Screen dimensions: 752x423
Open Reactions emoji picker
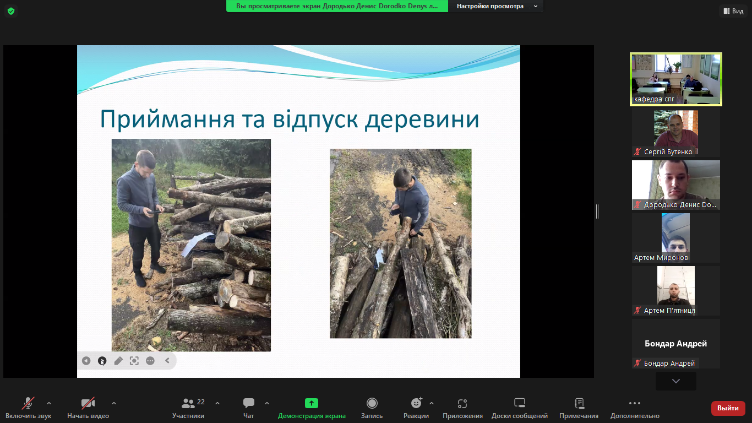(416, 408)
